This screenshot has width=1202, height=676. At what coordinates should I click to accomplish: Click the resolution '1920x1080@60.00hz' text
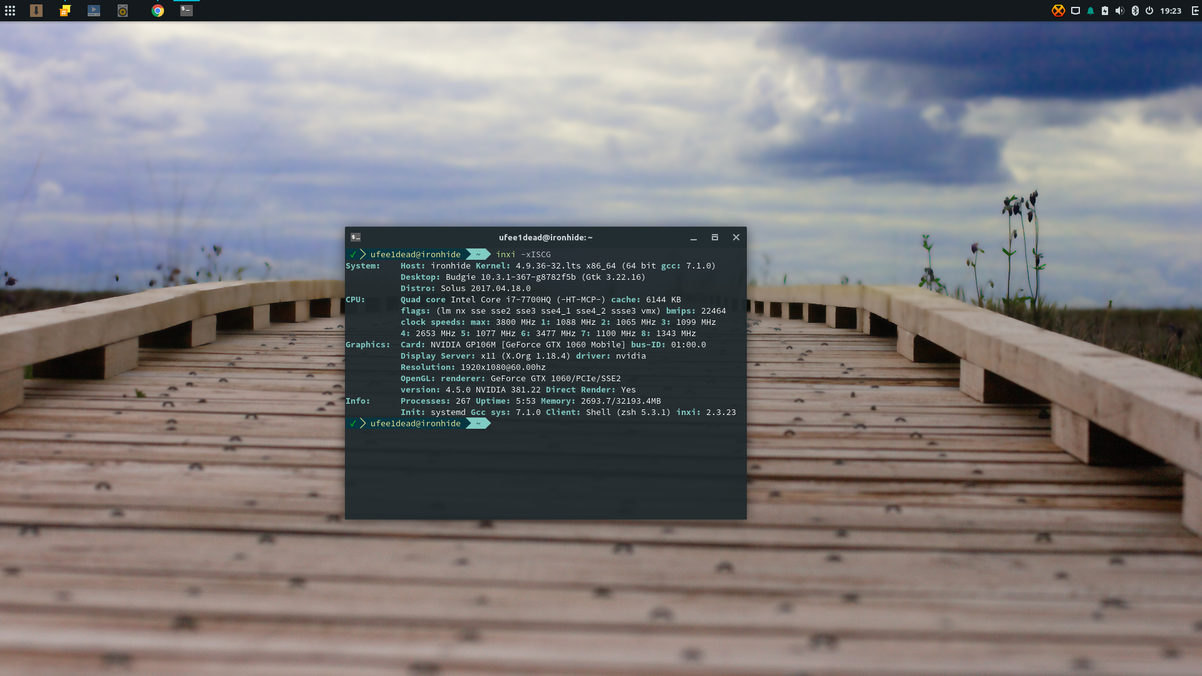(503, 367)
